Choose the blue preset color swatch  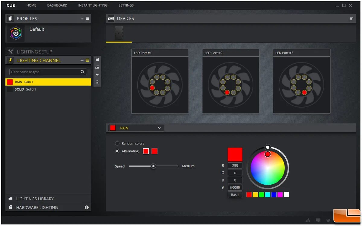tap(274, 195)
